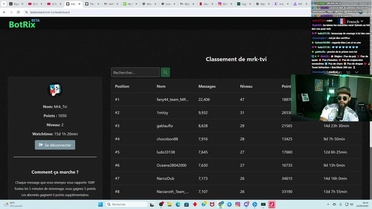Click the weather widget showing 20°C
The height and width of the screenshot is (209, 372).
(13, 204)
